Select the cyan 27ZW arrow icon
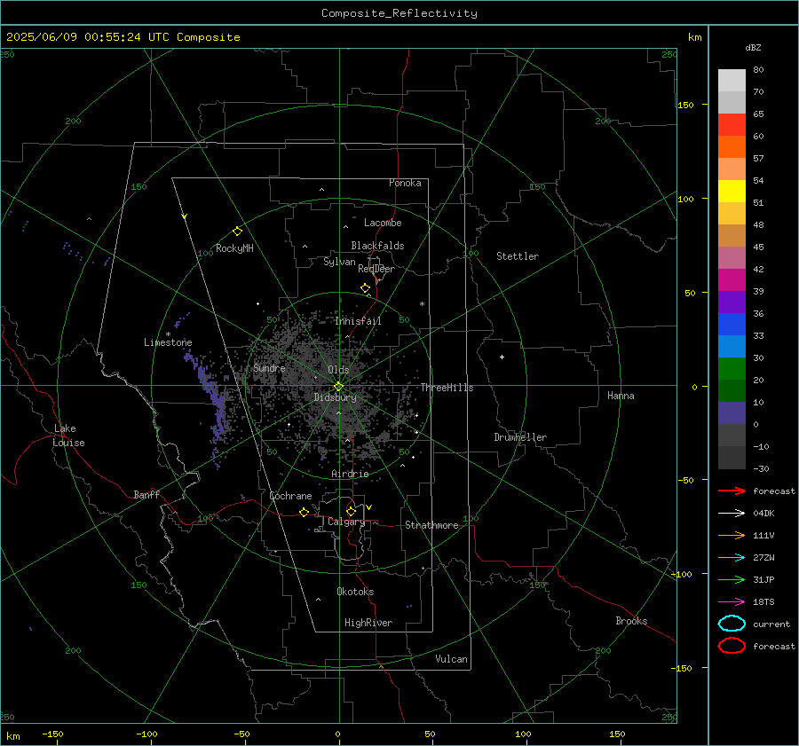The width and height of the screenshot is (799, 746). click(732, 558)
